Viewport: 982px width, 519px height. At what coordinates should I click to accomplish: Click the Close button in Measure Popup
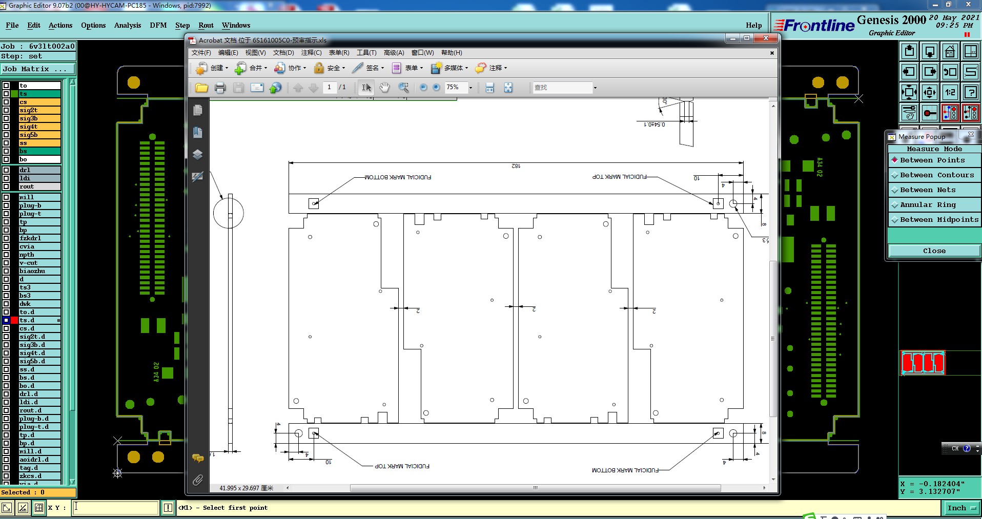click(934, 251)
